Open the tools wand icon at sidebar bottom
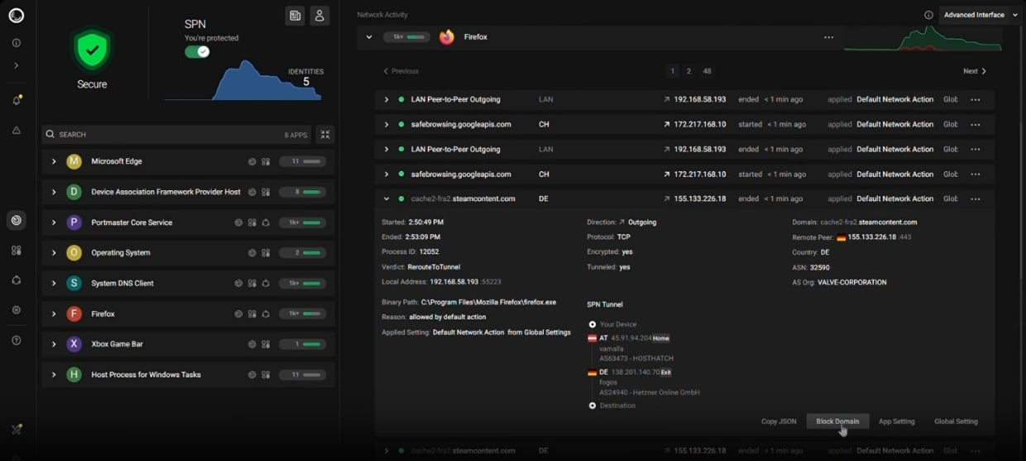 16,430
